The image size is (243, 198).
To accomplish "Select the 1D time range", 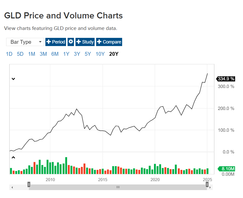I will (9, 54).
